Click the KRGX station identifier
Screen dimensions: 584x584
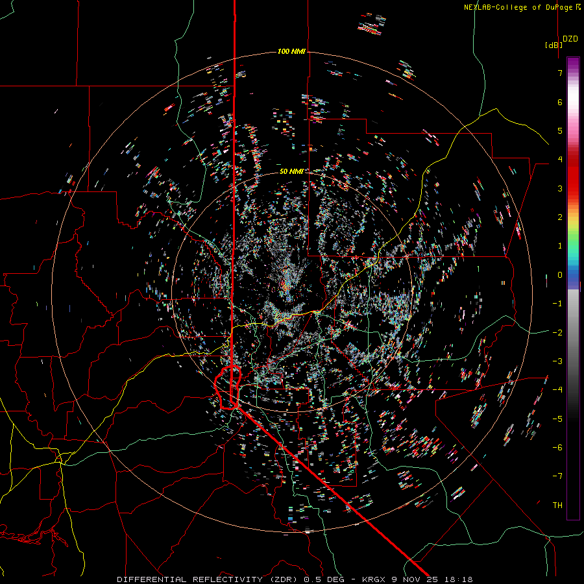375,579
